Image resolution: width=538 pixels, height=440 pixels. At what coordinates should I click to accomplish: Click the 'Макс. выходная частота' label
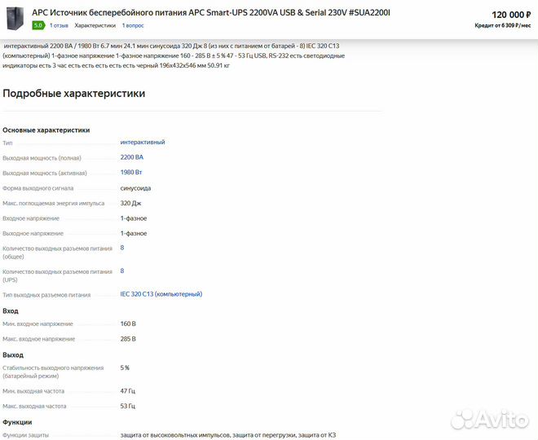point(34,406)
